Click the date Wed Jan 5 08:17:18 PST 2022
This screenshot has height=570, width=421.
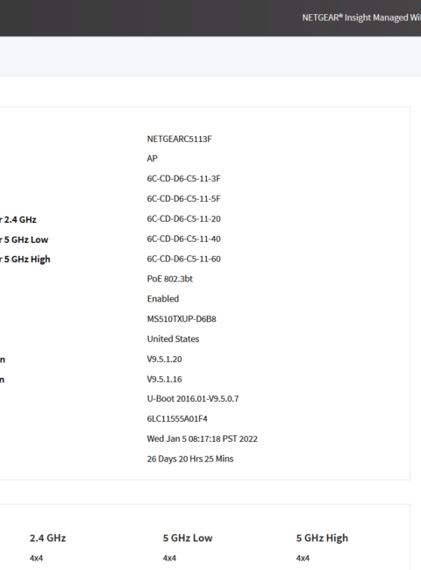(202, 438)
